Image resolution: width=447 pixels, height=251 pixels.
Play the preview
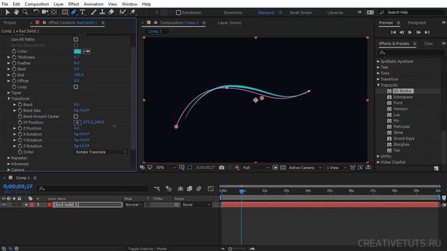(410, 33)
